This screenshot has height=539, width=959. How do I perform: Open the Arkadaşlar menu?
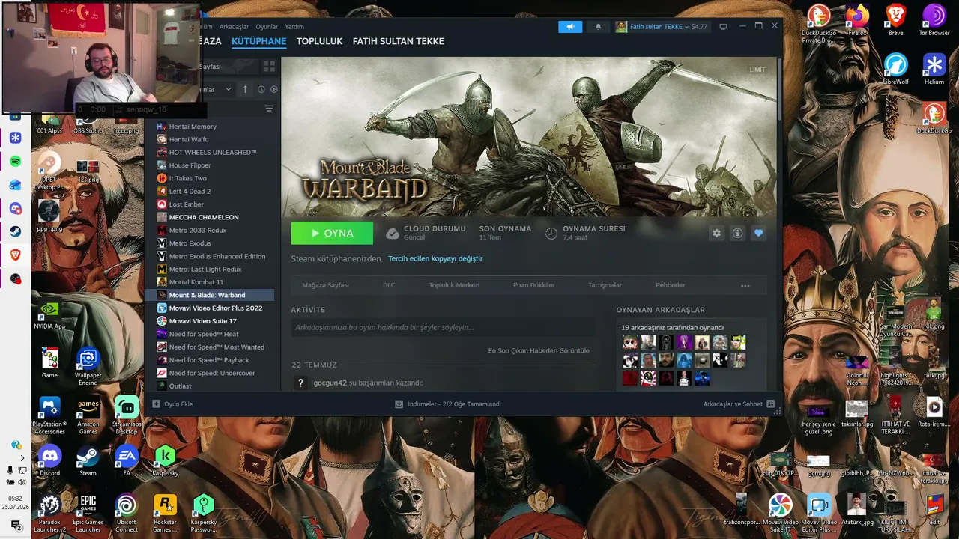point(234,27)
